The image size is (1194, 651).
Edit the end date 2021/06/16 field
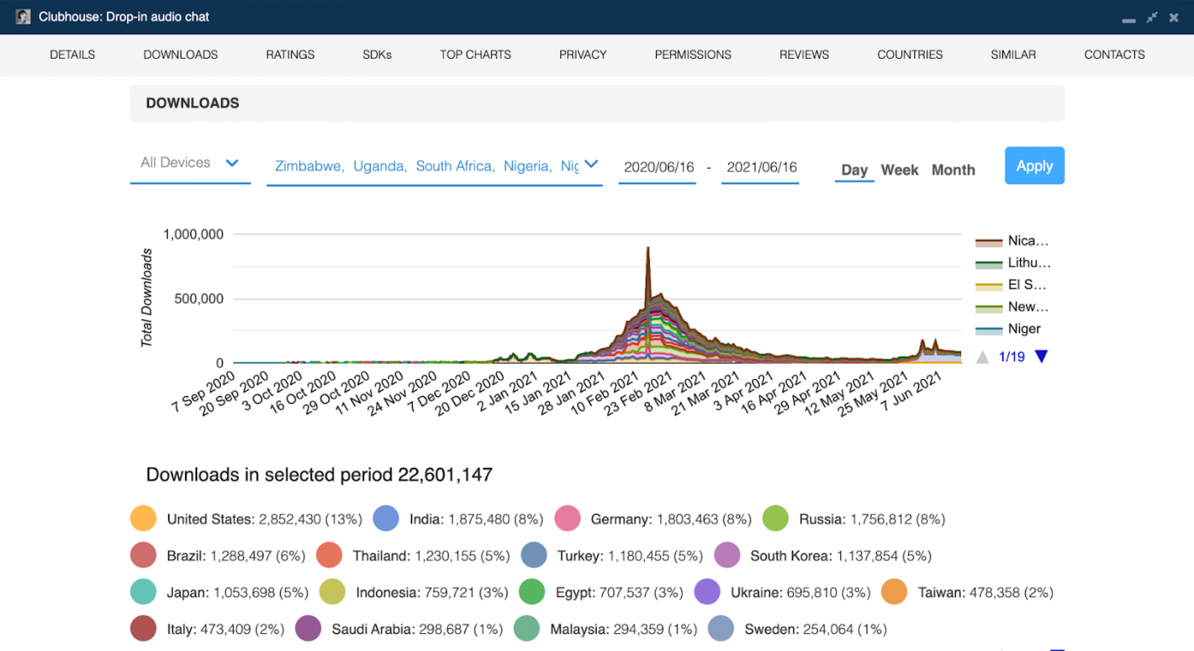point(760,167)
